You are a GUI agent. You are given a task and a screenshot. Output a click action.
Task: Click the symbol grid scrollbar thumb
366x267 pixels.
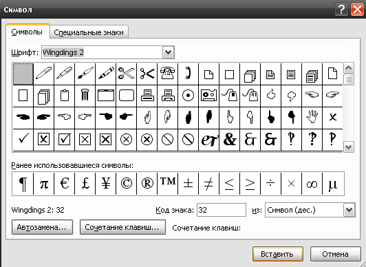[349, 80]
